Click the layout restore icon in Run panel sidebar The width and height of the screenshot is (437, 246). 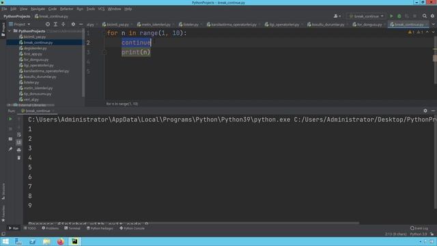click(10, 139)
